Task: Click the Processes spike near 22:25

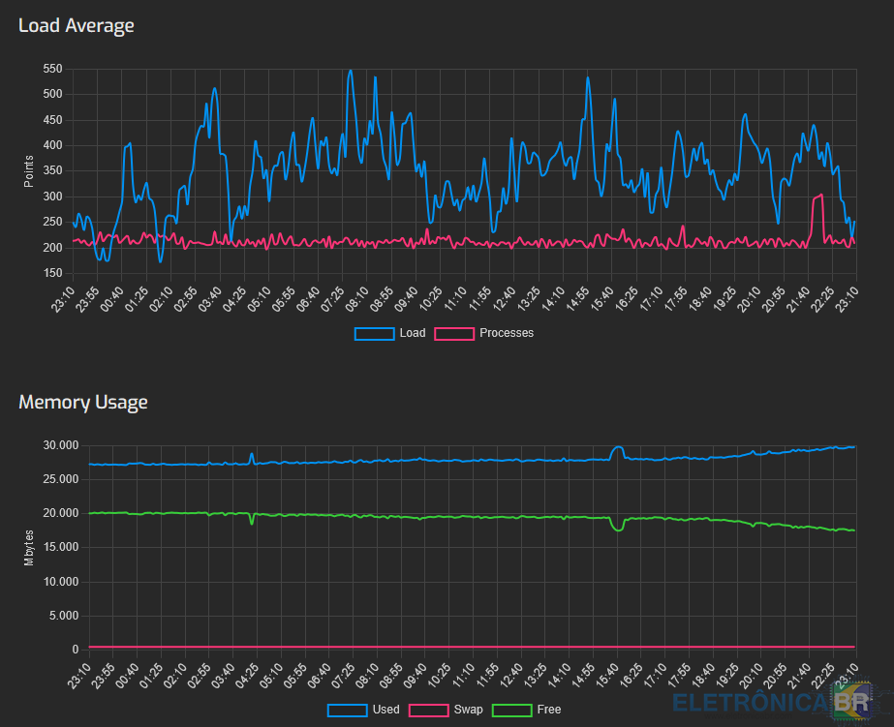Action: click(817, 197)
